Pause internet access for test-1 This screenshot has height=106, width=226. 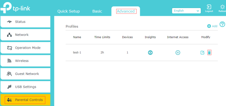click(x=178, y=53)
